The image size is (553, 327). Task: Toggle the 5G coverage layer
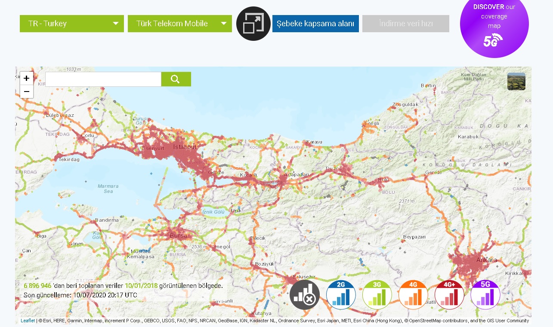[x=485, y=295]
